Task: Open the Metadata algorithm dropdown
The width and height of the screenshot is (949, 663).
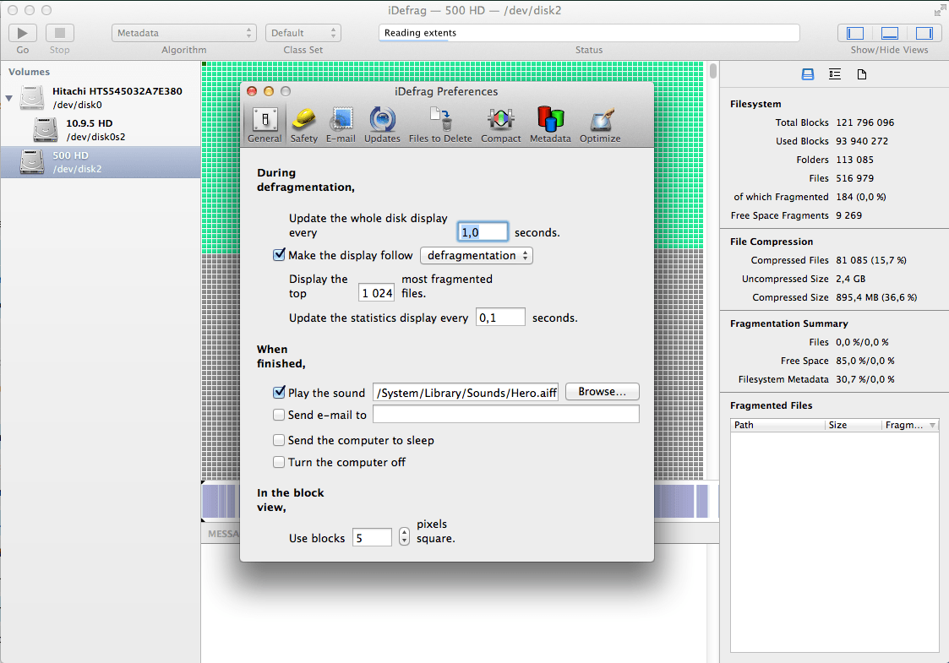Action: (184, 33)
